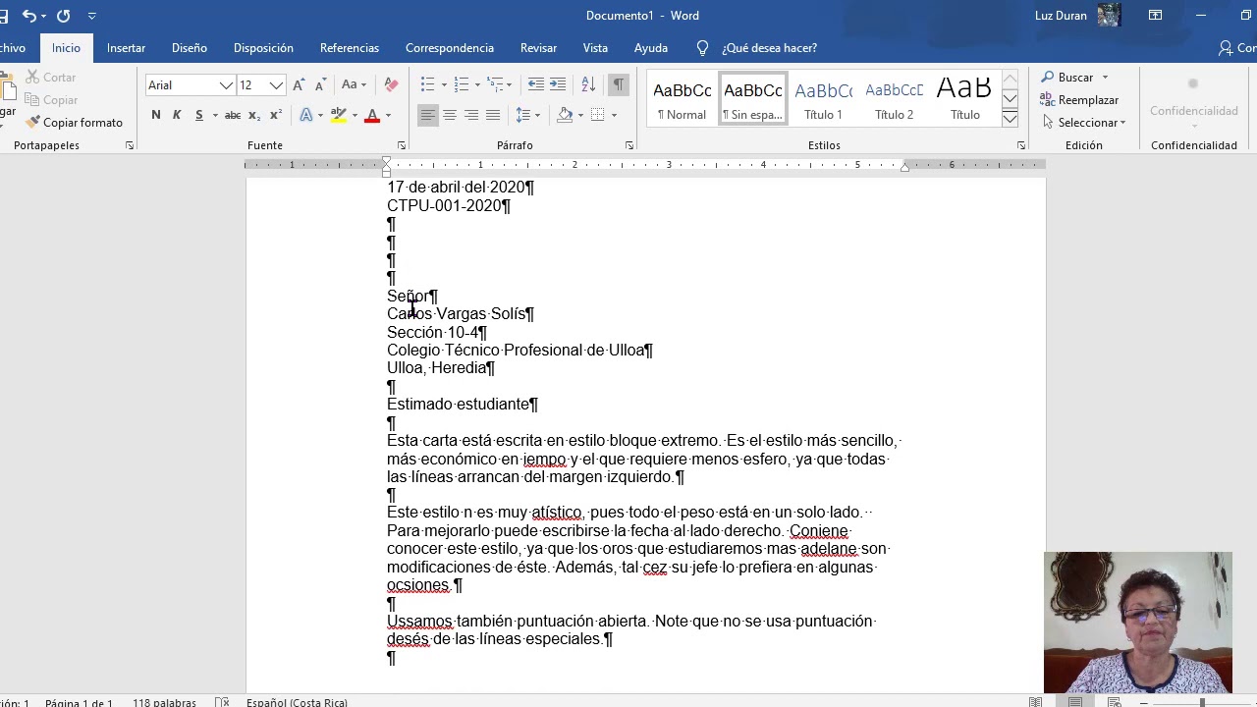
Task: Switch to Web Layout view
Action: point(1115,702)
